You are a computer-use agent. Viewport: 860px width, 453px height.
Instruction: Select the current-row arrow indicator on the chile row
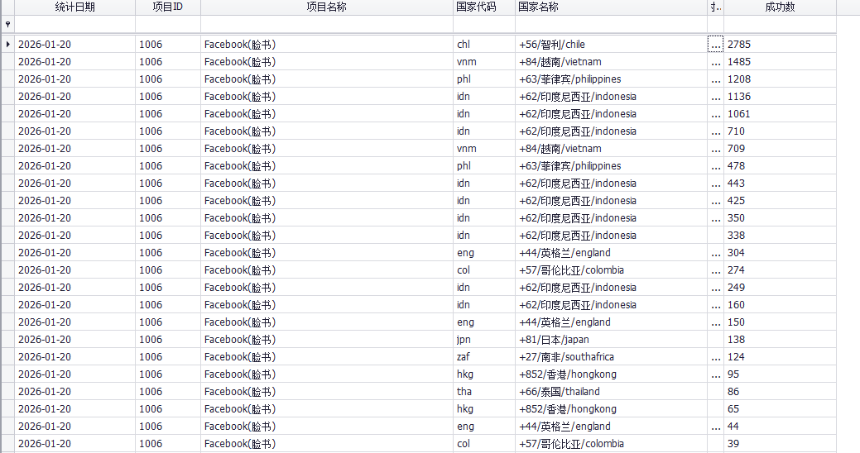pyautogui.click(x=7, y=45)
